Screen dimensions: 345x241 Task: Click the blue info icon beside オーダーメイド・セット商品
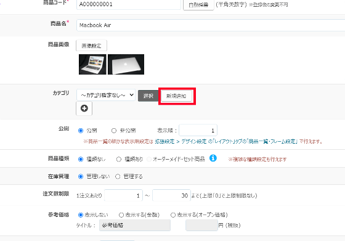coord(213,158)
